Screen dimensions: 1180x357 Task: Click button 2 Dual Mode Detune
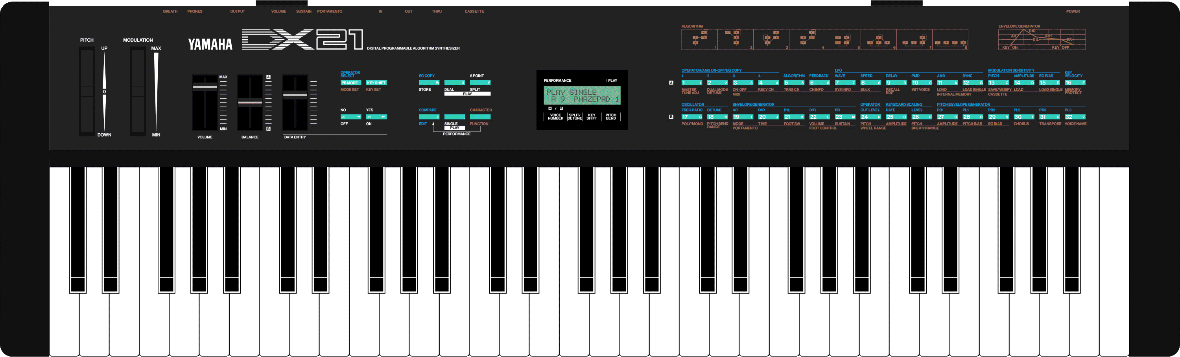tap(717, 83)
